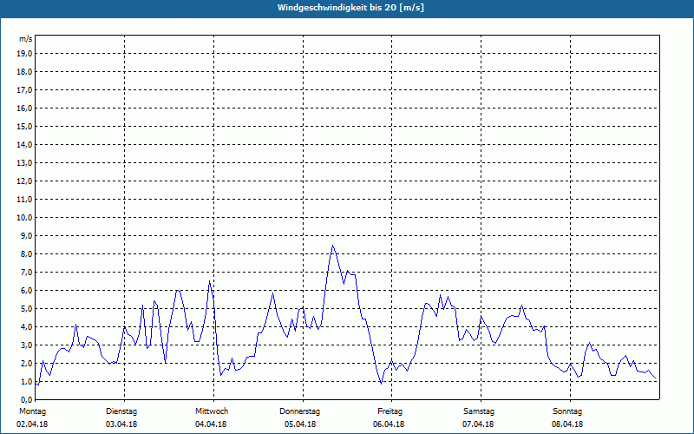Image resolution: width=694 pixels, height=434 pixels.
Task: Click the date 02.04.18
Action: click(32, 424)
